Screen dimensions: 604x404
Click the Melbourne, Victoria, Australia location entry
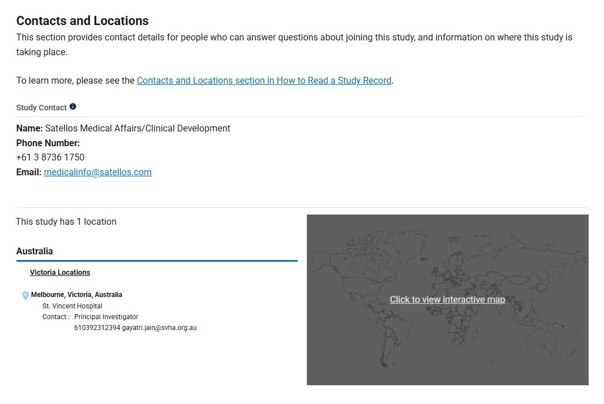(76, 295)
